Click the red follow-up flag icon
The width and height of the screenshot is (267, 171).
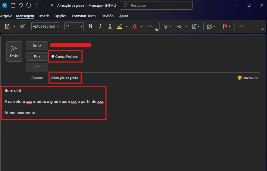(x=225, y=26)
